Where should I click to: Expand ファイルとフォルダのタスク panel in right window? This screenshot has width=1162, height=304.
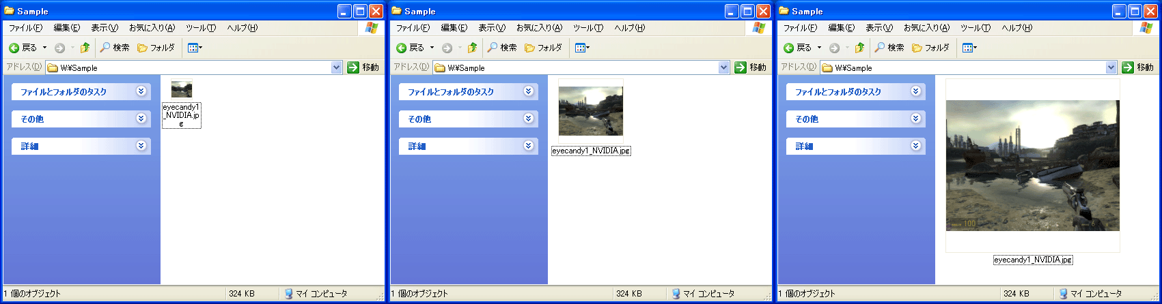click(x=916, y=91)
